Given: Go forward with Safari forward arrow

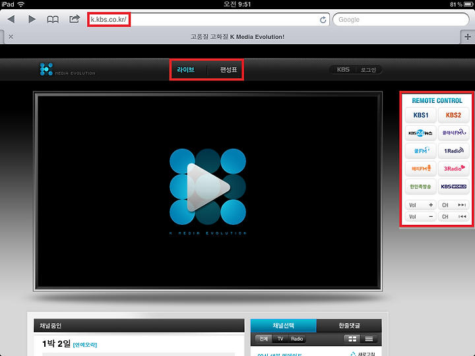Looking at the screenshot, I should coord(32,19).
